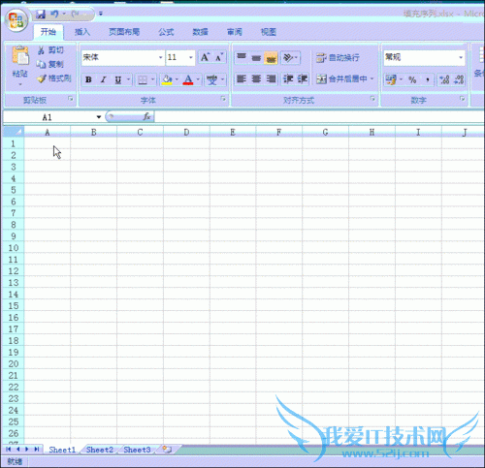
Task: Open the Sheet3 worksheet tab
Action: (x=137, y=450)
